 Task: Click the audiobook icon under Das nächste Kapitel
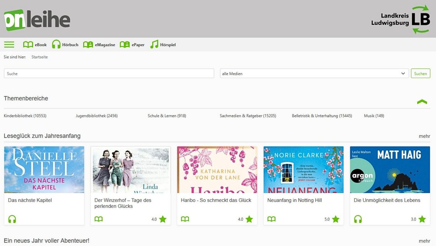tap(12, 219)
